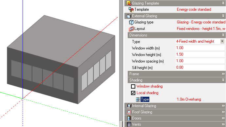Select the 1.0m Overhang shading value
The width and height of the screenshot is (226, 127).
189,99
